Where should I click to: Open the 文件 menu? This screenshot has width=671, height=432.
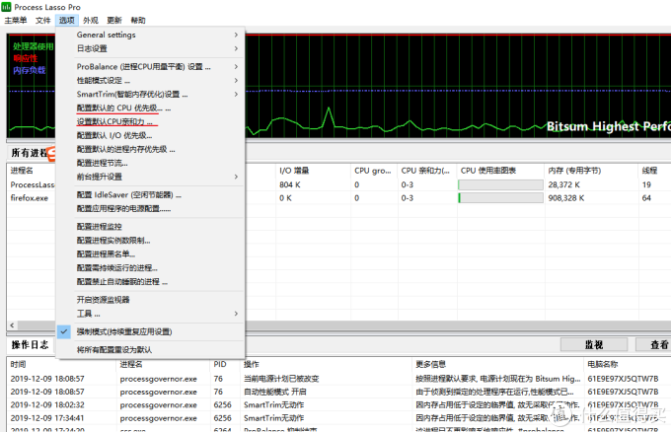pos(42,20)
